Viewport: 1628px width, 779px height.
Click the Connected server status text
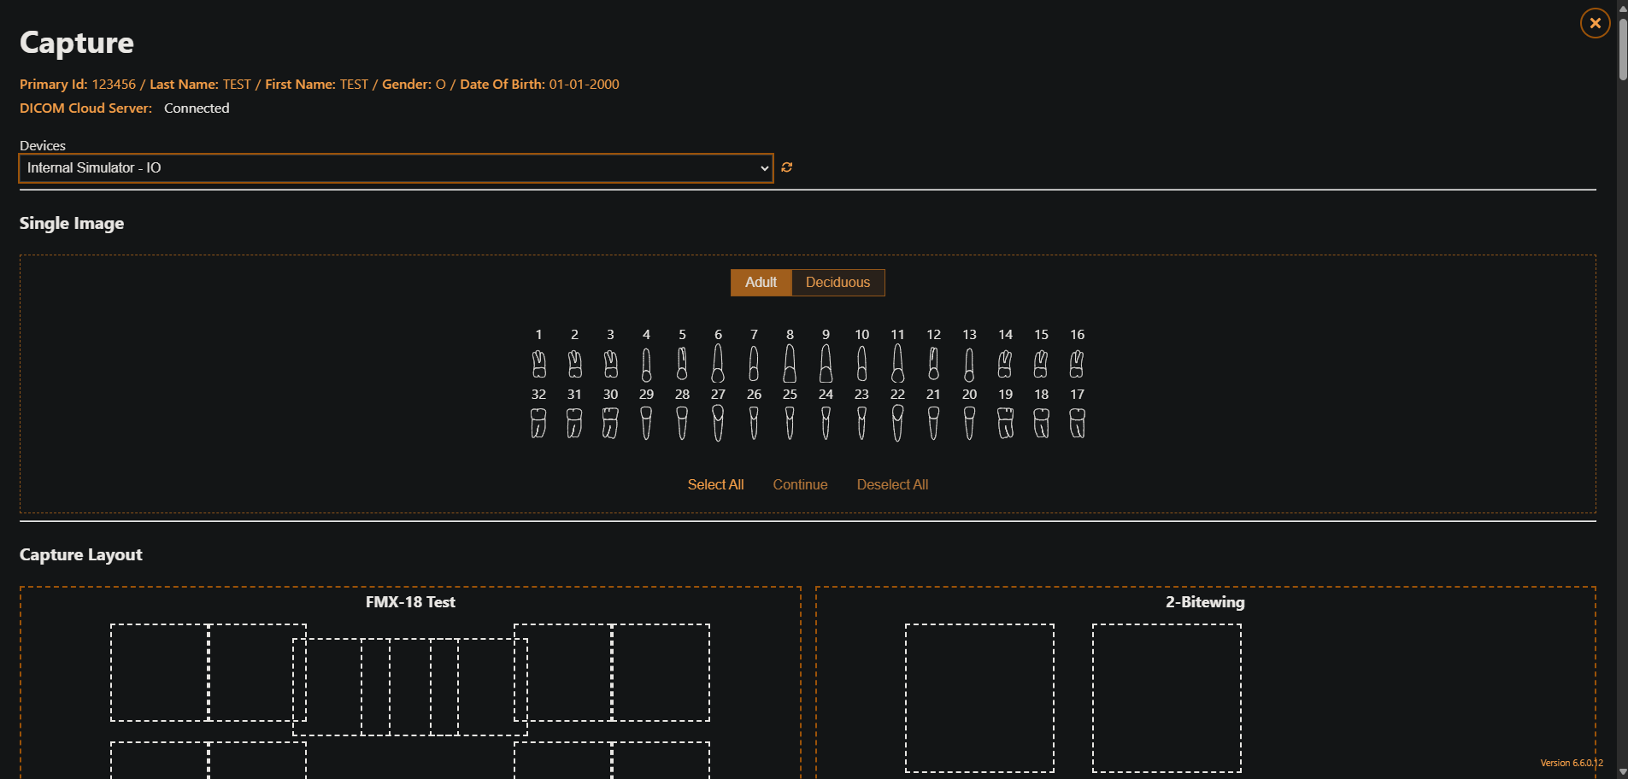coord(197,108)
